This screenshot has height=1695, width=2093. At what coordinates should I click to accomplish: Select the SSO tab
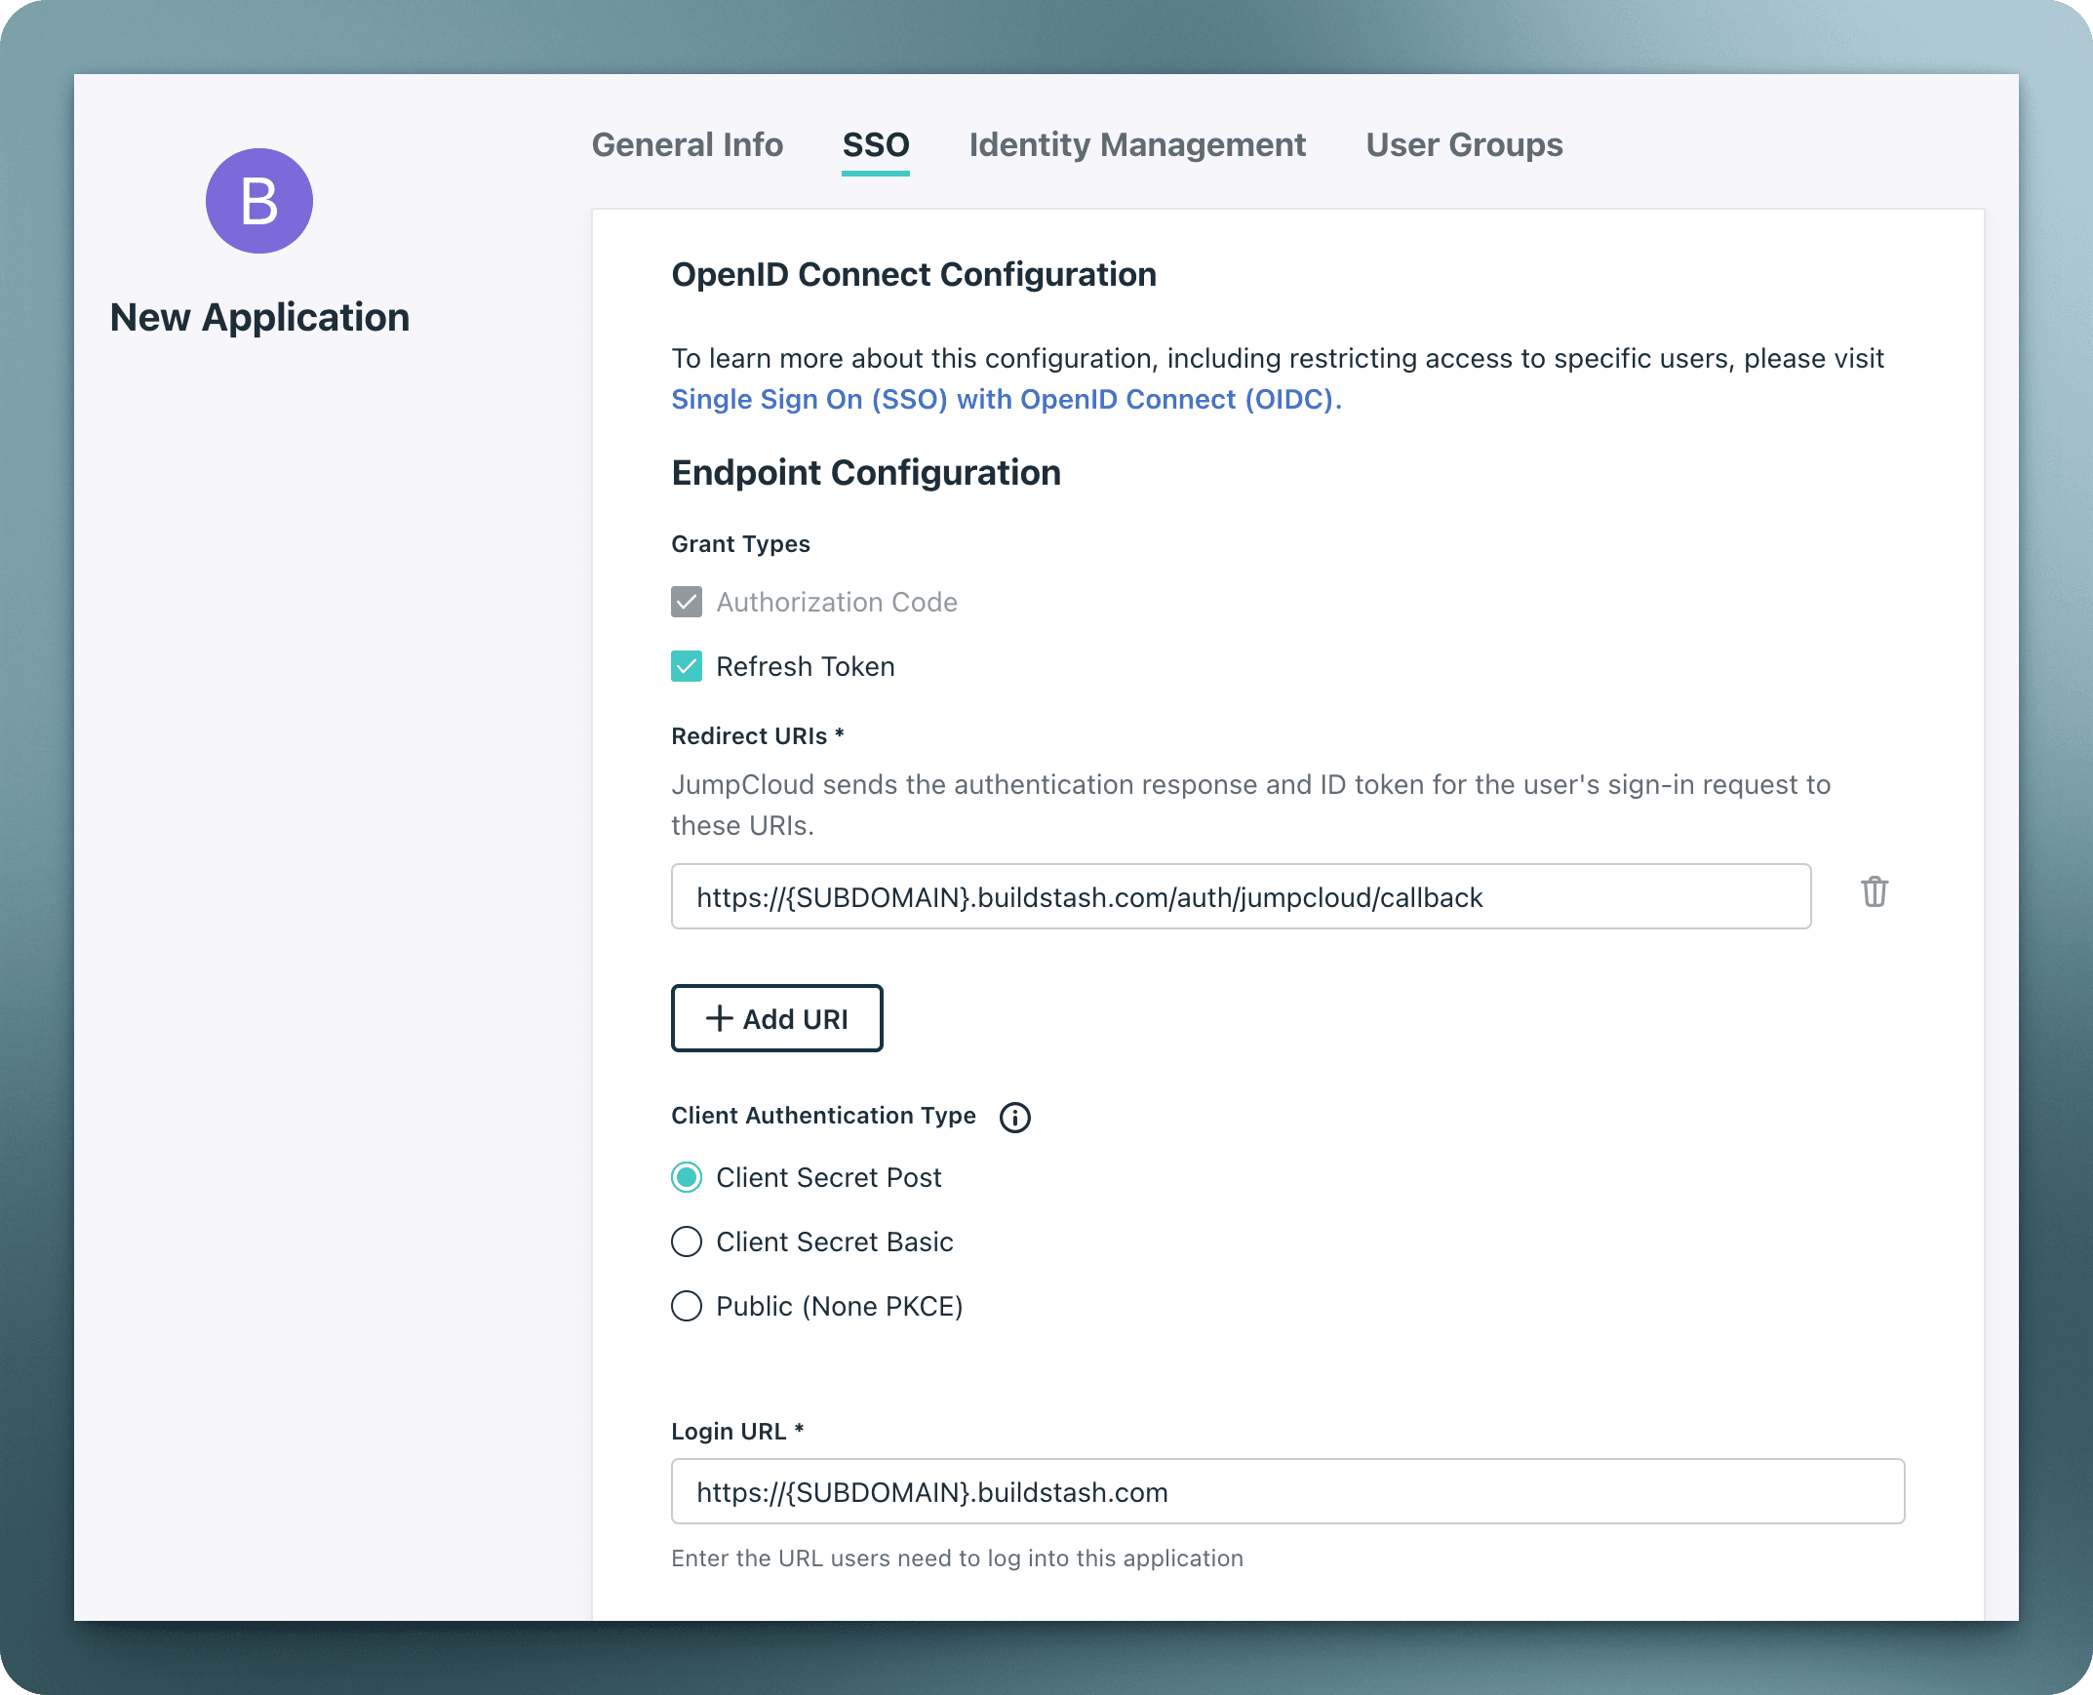pos(876,144)
